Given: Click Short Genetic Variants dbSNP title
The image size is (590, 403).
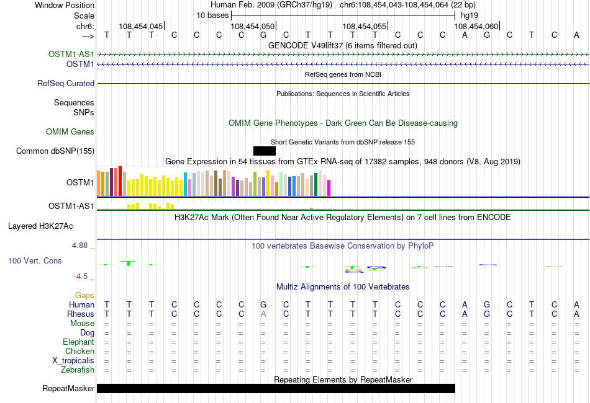Looking at the screenshot, I should (x=343, y=142).
